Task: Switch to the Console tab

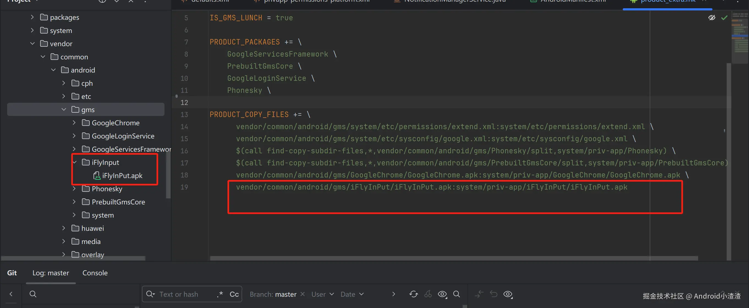Action: pos(95,273)
